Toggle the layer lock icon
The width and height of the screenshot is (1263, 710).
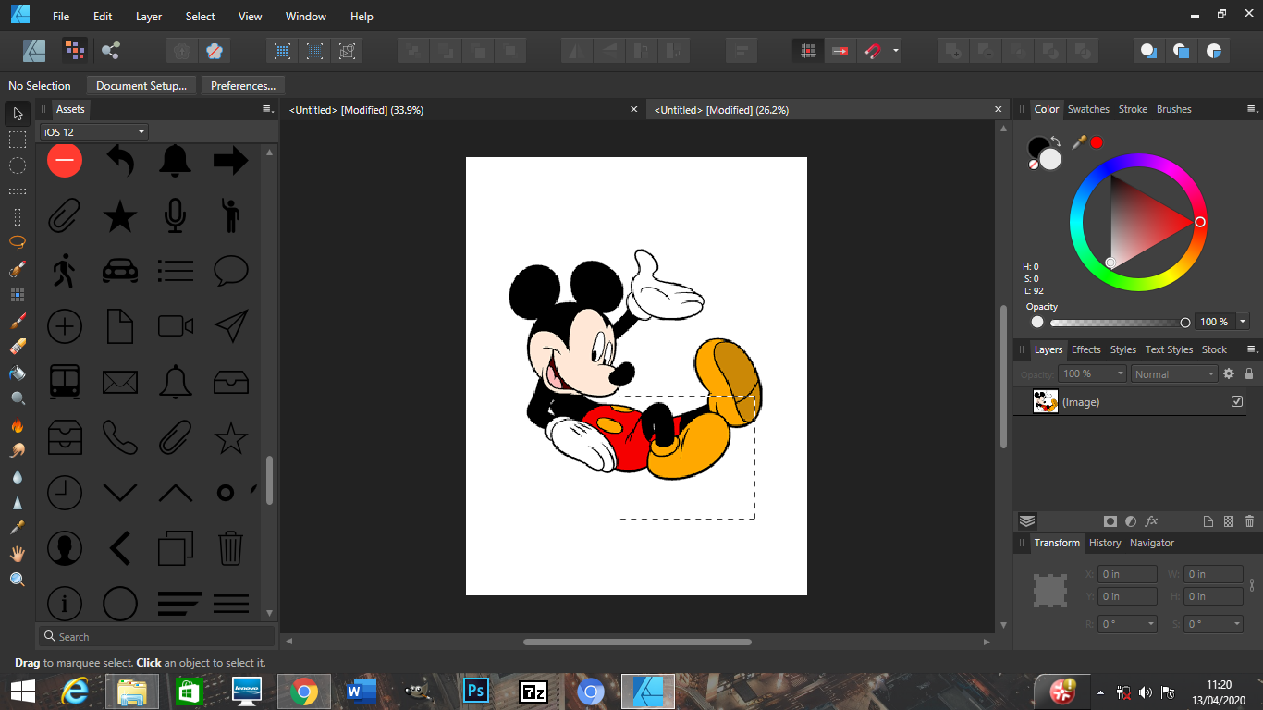point(1249,373)
